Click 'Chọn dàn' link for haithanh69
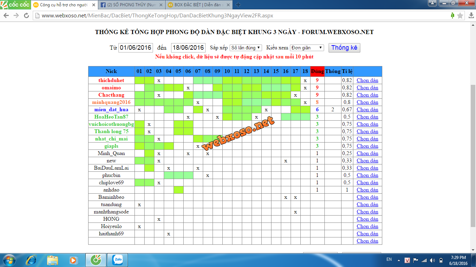Screen dimensions: 476x267 point(367,234)
